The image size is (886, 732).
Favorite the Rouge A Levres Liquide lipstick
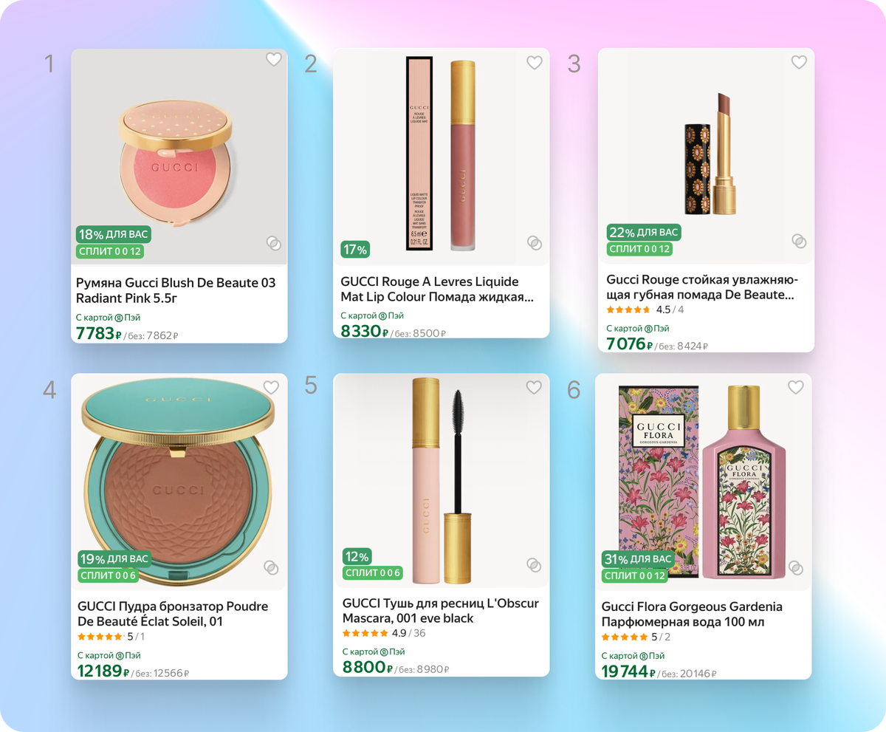coord(535,63)
